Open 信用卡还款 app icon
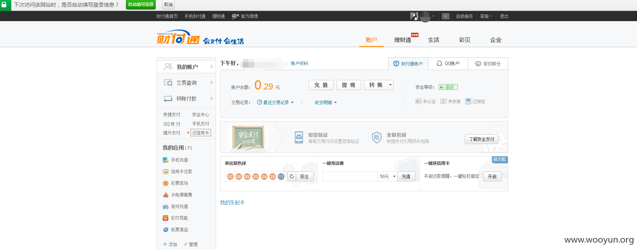This screenshot has height=250, width=637. 166,171
